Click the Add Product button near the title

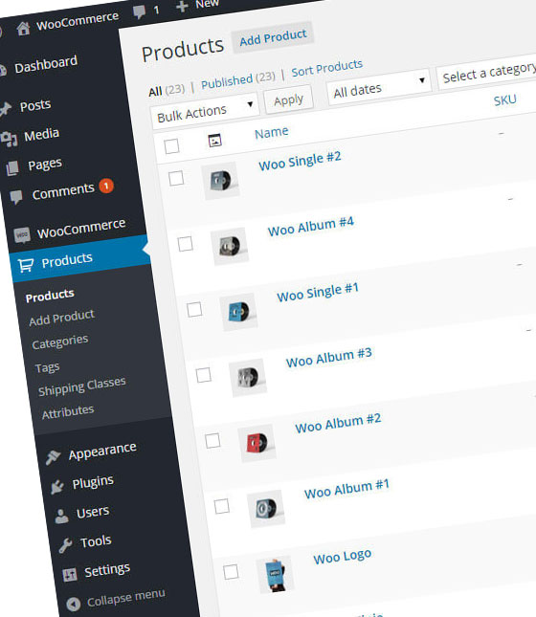[273, 37]
